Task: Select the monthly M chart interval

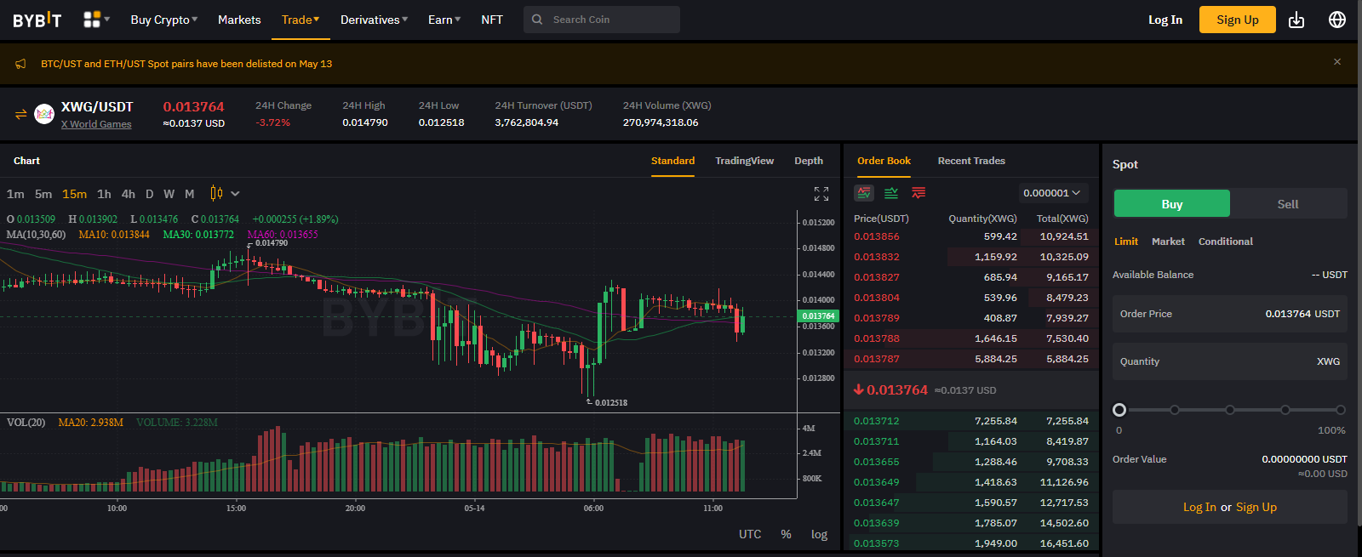Action: [x=190, y=194]
